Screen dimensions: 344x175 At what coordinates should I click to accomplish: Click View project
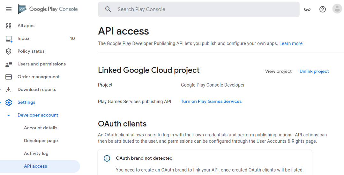(278, 71)
